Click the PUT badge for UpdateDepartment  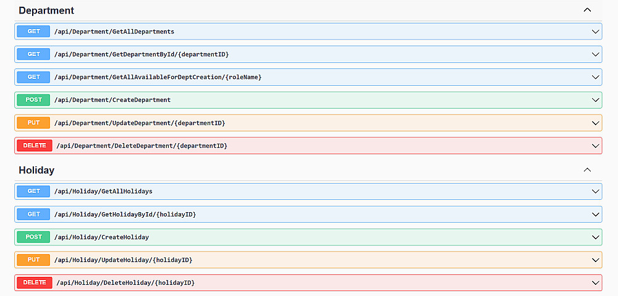point(33,123)
